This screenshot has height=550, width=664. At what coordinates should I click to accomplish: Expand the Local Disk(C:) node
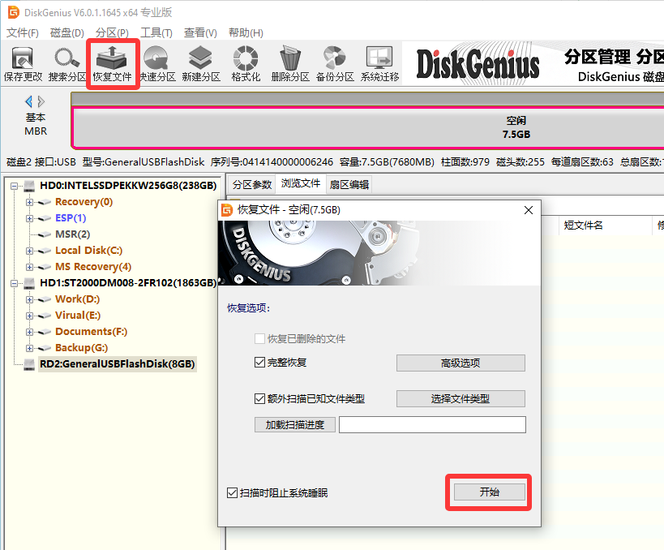tap(29, 251)
